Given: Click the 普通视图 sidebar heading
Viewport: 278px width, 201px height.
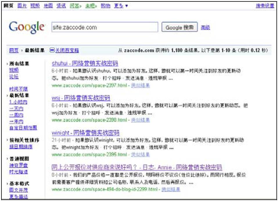Looking at the screenshot, I should point(19,159).
